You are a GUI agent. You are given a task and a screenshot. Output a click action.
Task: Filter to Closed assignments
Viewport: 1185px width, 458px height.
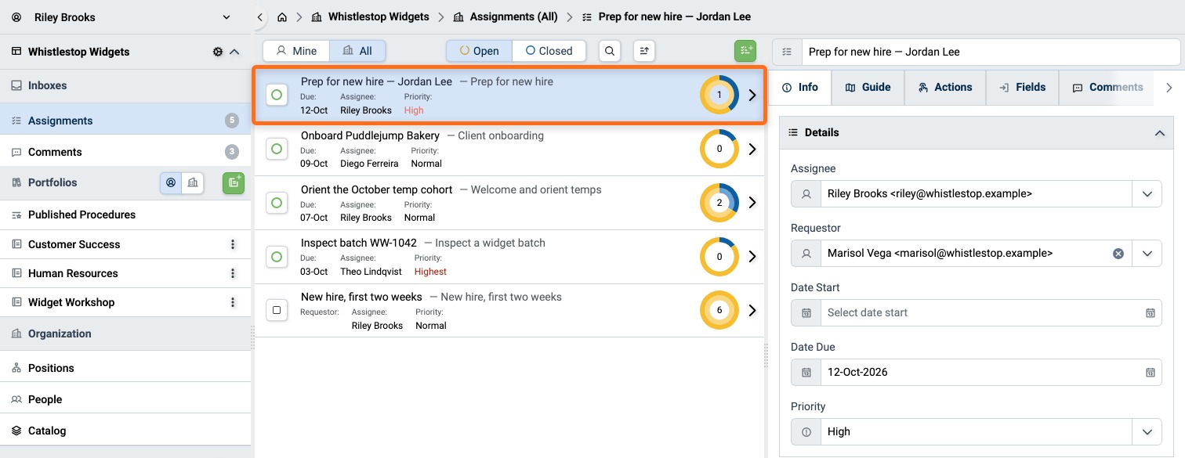pyautogui.click(x=549, y=51)
